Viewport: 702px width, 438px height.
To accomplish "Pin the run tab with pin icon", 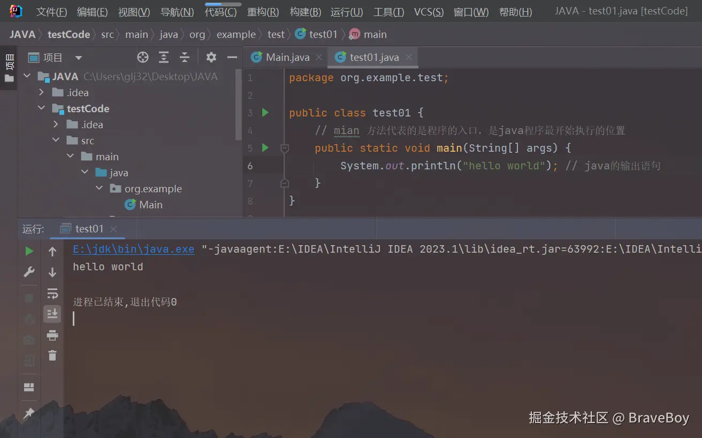I will pos(29,413).
